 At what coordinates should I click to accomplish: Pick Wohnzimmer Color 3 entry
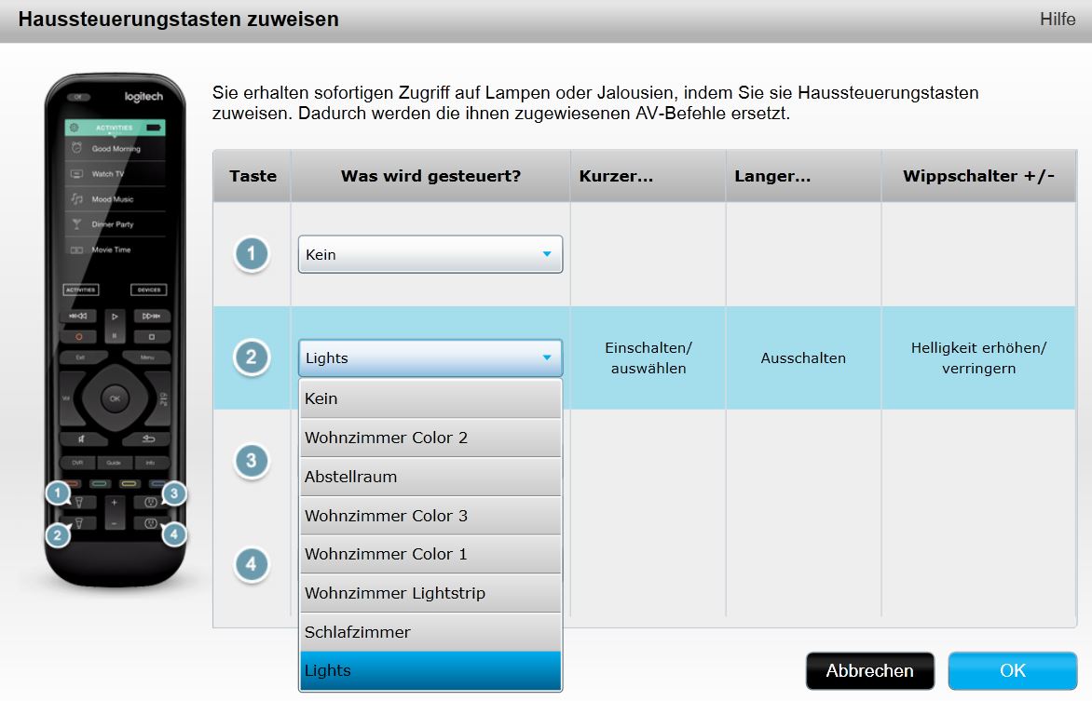click(430, 516)
